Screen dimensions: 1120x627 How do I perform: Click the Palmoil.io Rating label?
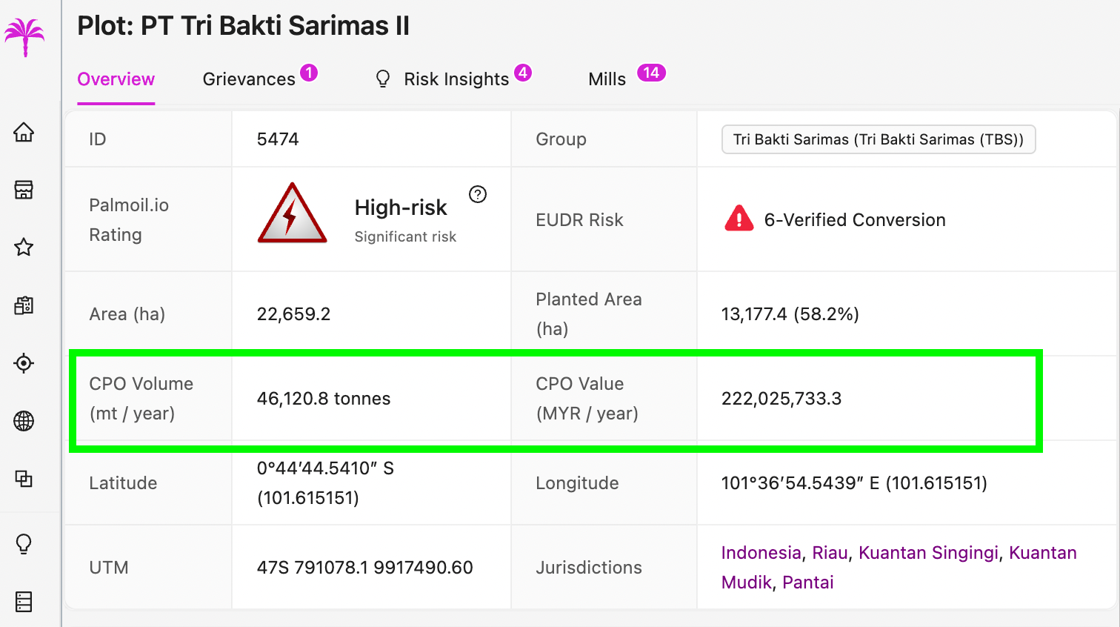[129, 220]
